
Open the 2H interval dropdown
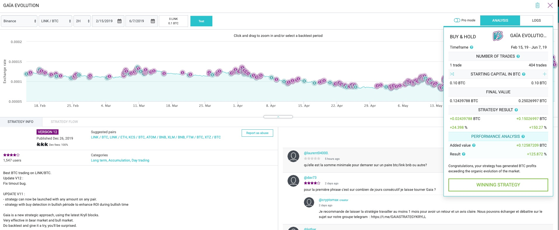click(82, 21)
